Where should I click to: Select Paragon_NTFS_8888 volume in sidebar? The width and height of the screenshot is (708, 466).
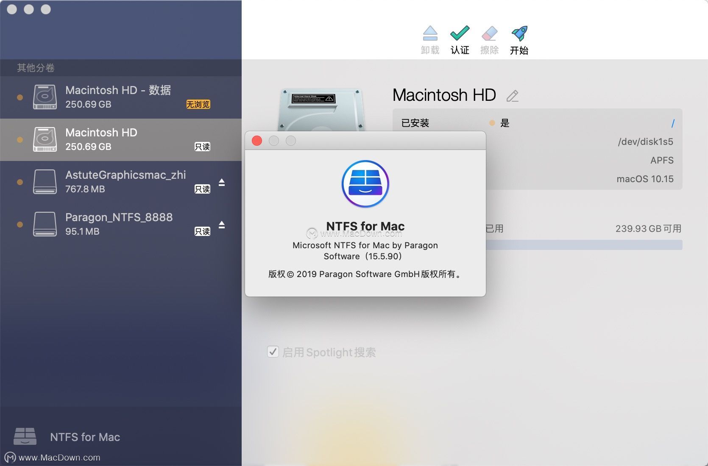coord(121,225)
